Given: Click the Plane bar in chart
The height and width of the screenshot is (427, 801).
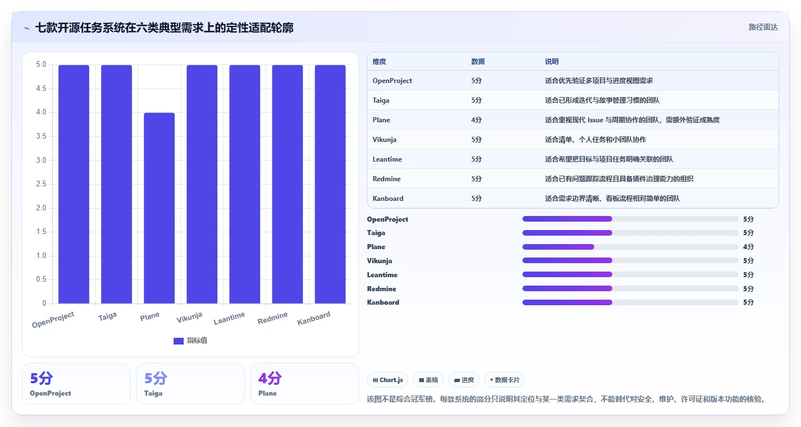Looking at the screenshot, I should point(159,208).
